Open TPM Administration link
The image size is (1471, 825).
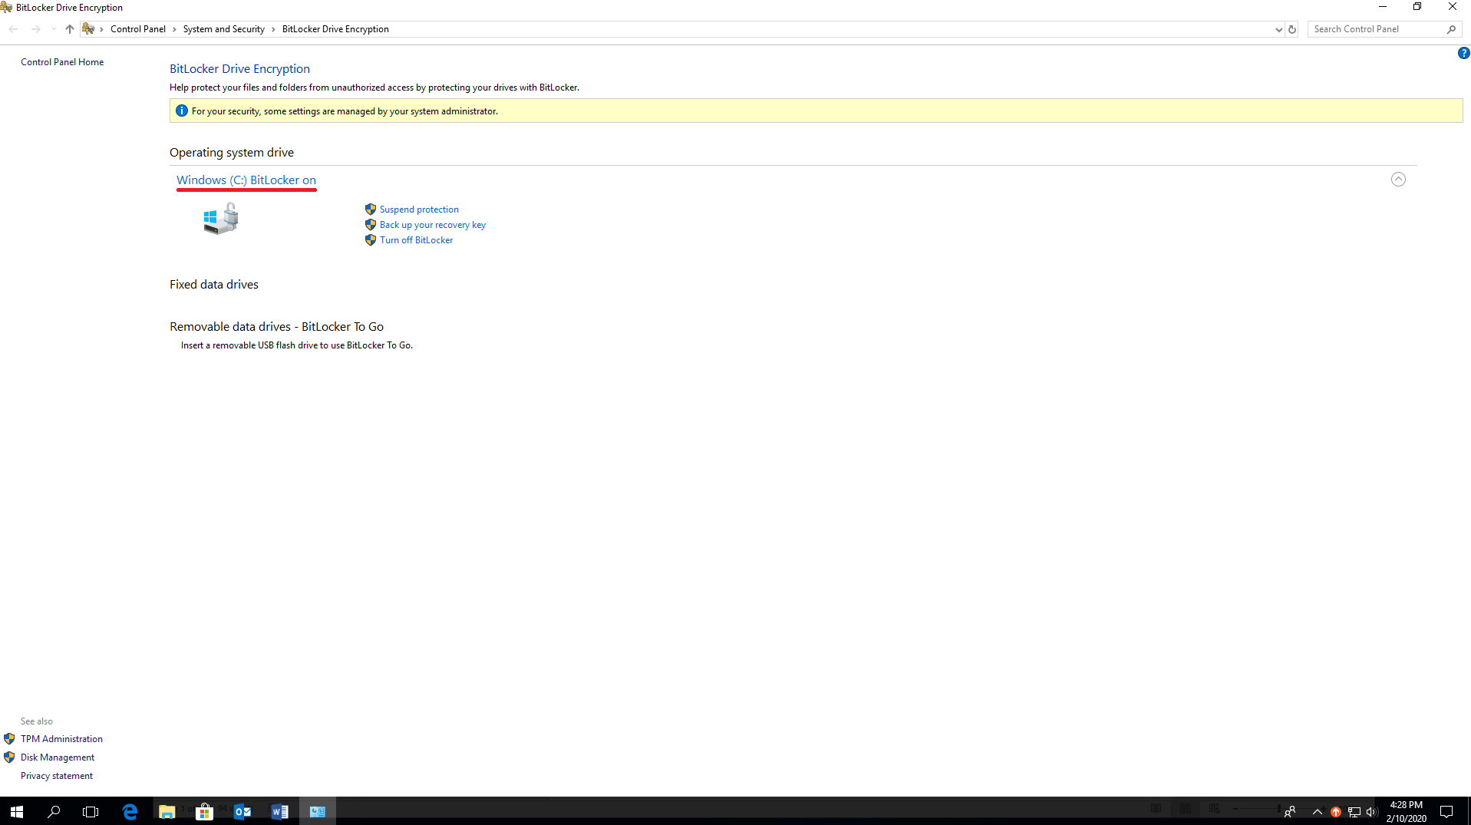coord(61,738)
